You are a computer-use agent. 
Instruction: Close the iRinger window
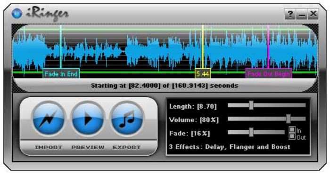tap(313, 14)
